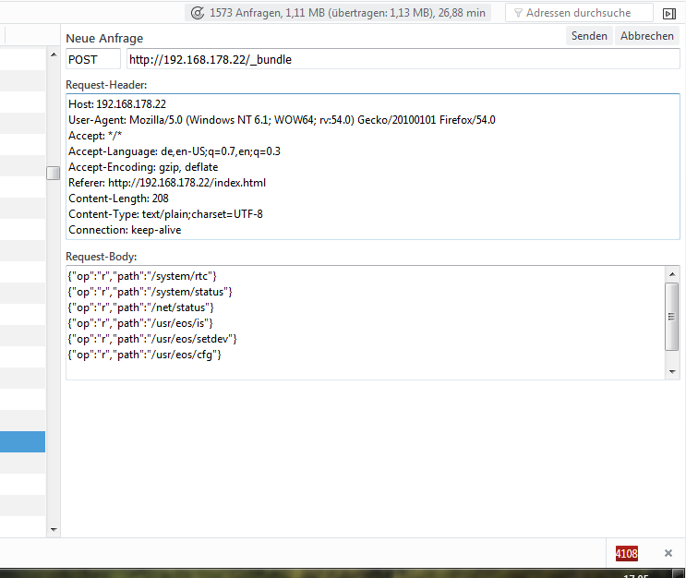Click the /net/status body line

[141, 307]
